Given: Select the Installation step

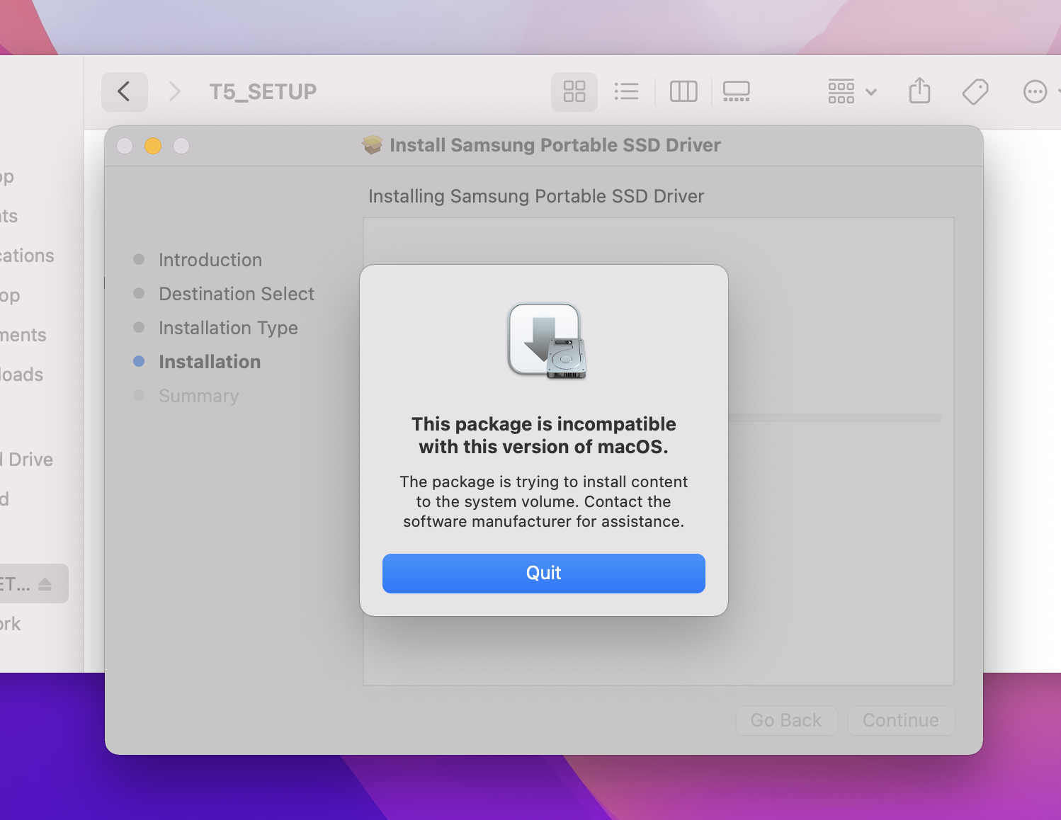Looking at the screenshot, I should coord(209,362).
